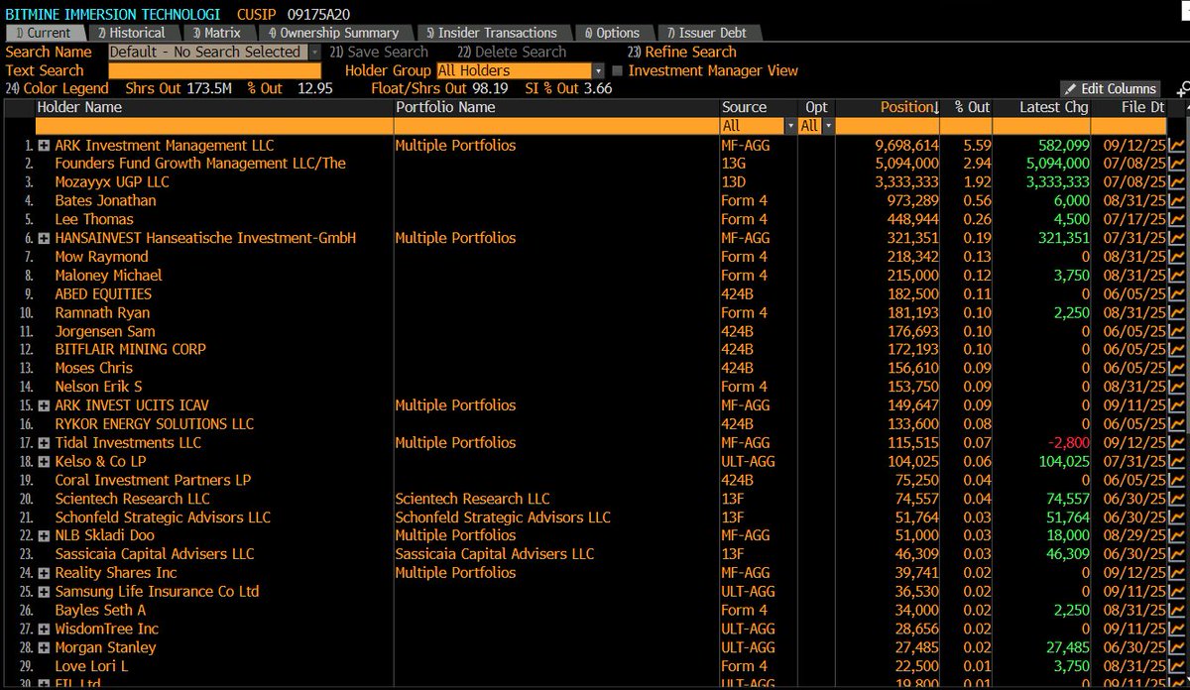Viewport: 1190px width, 690px height.
Task: Open chart icon for HANSAINVEST row
Action: click(1178, 238)
